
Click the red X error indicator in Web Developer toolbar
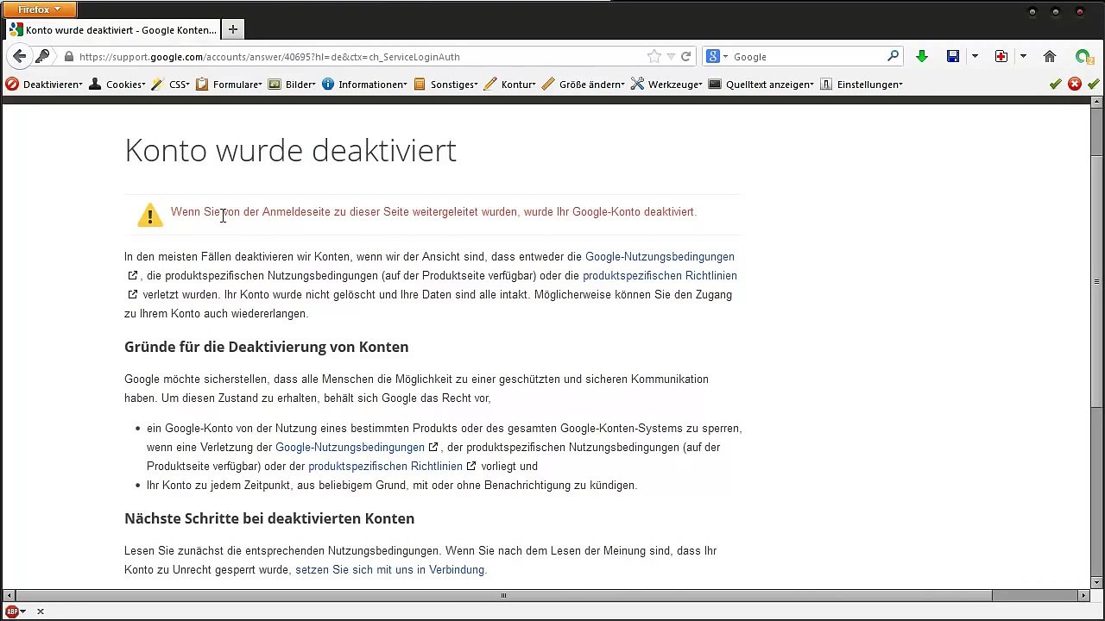point(1075,84)
